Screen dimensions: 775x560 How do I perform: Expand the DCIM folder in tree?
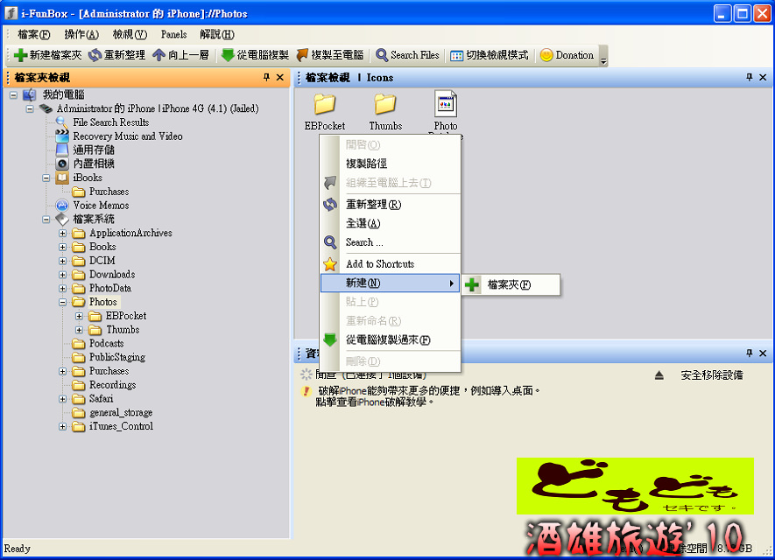click(63, 261)
